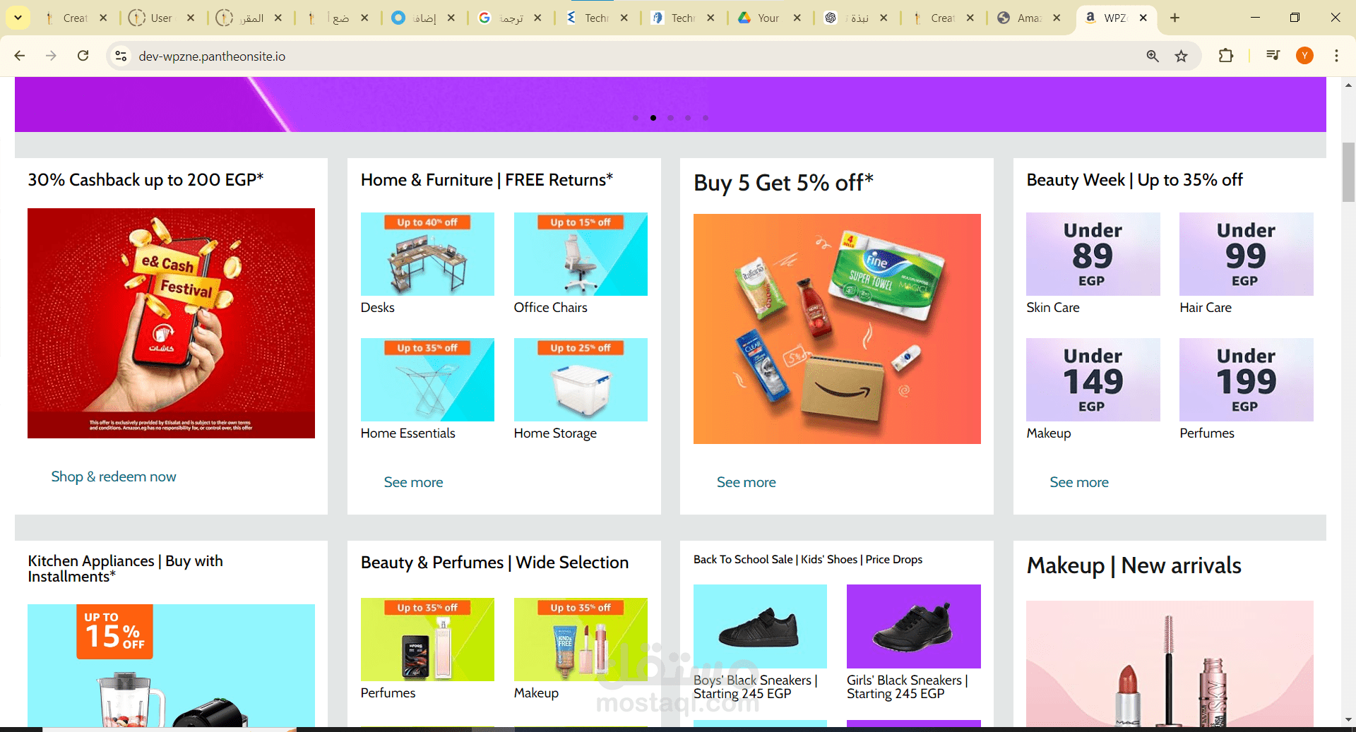Close the Amaz tab
The height and width of the screenshot is (732, 1356).
tap(1057, 18)
